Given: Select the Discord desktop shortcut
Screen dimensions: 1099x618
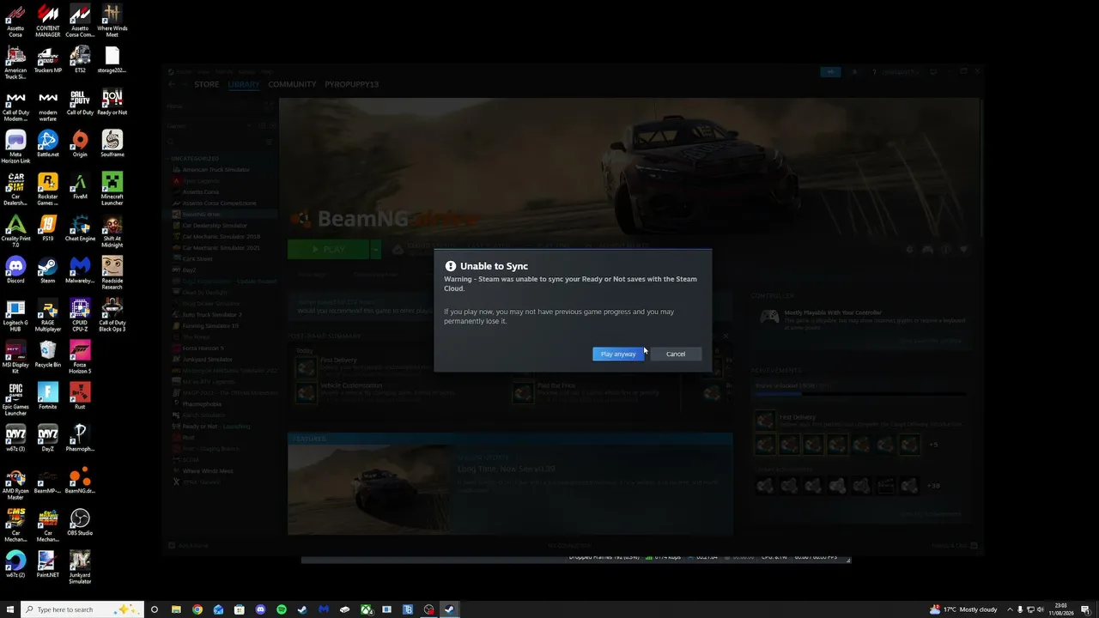Looking at the screenshot, I should point(15,270).
